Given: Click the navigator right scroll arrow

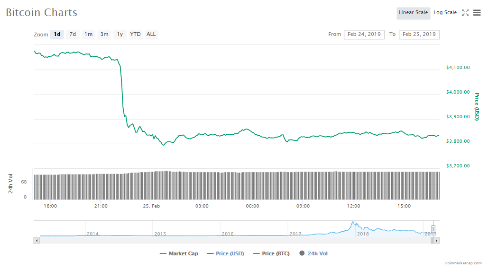Looking at the screenshot, I should [437, 241].
